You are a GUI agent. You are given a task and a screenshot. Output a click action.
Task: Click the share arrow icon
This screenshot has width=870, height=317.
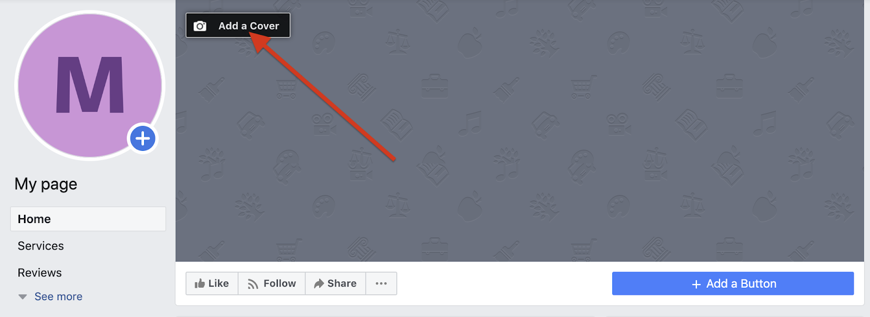[x=319, y=283]
